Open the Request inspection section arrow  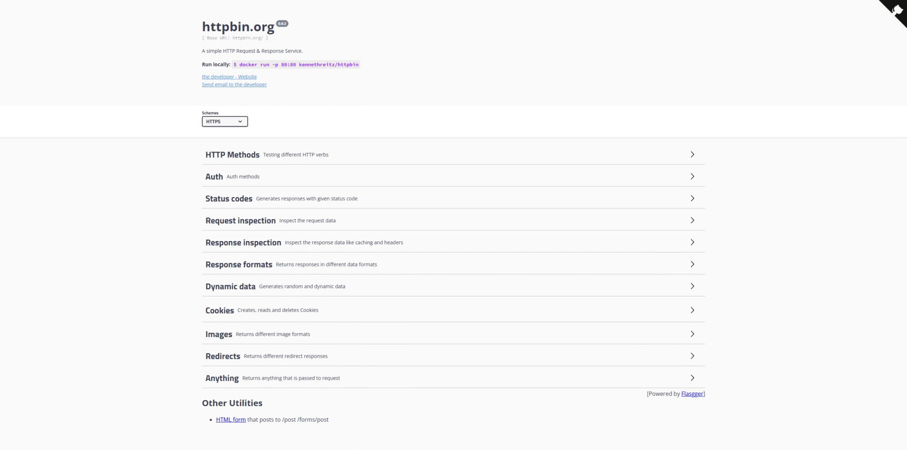pos(692,220)
